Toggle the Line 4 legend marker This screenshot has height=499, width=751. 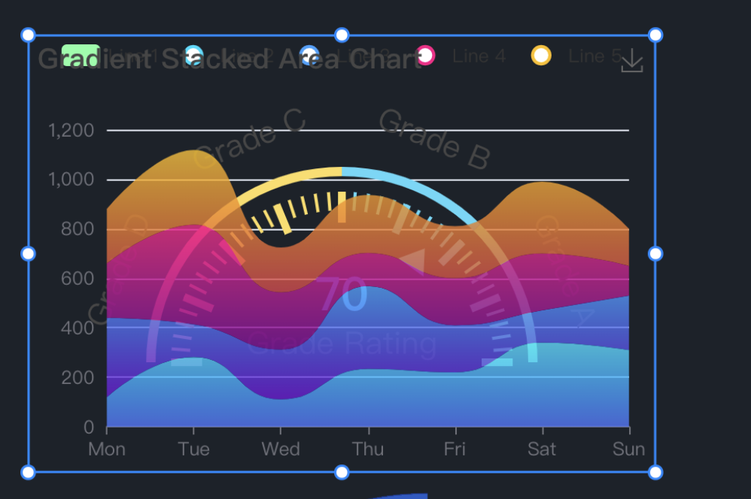(426, 56)
